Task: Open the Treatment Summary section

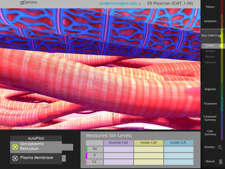Action: coord(210,118)
